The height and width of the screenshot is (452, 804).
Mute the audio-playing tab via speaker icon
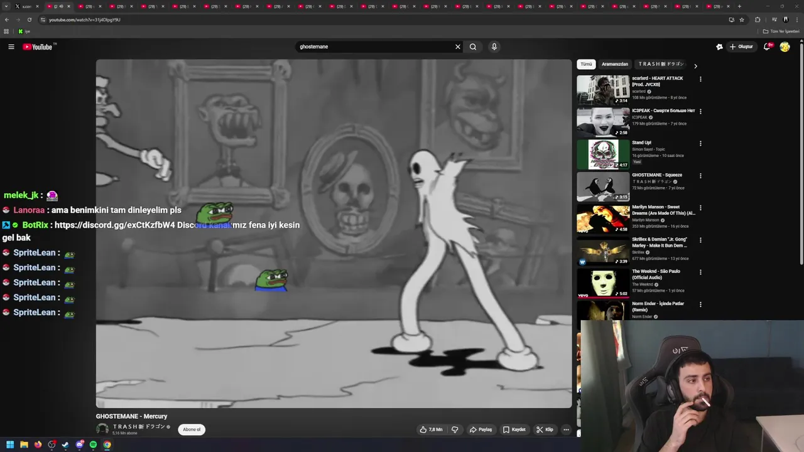pyautogui.click(x=61, y=6)
